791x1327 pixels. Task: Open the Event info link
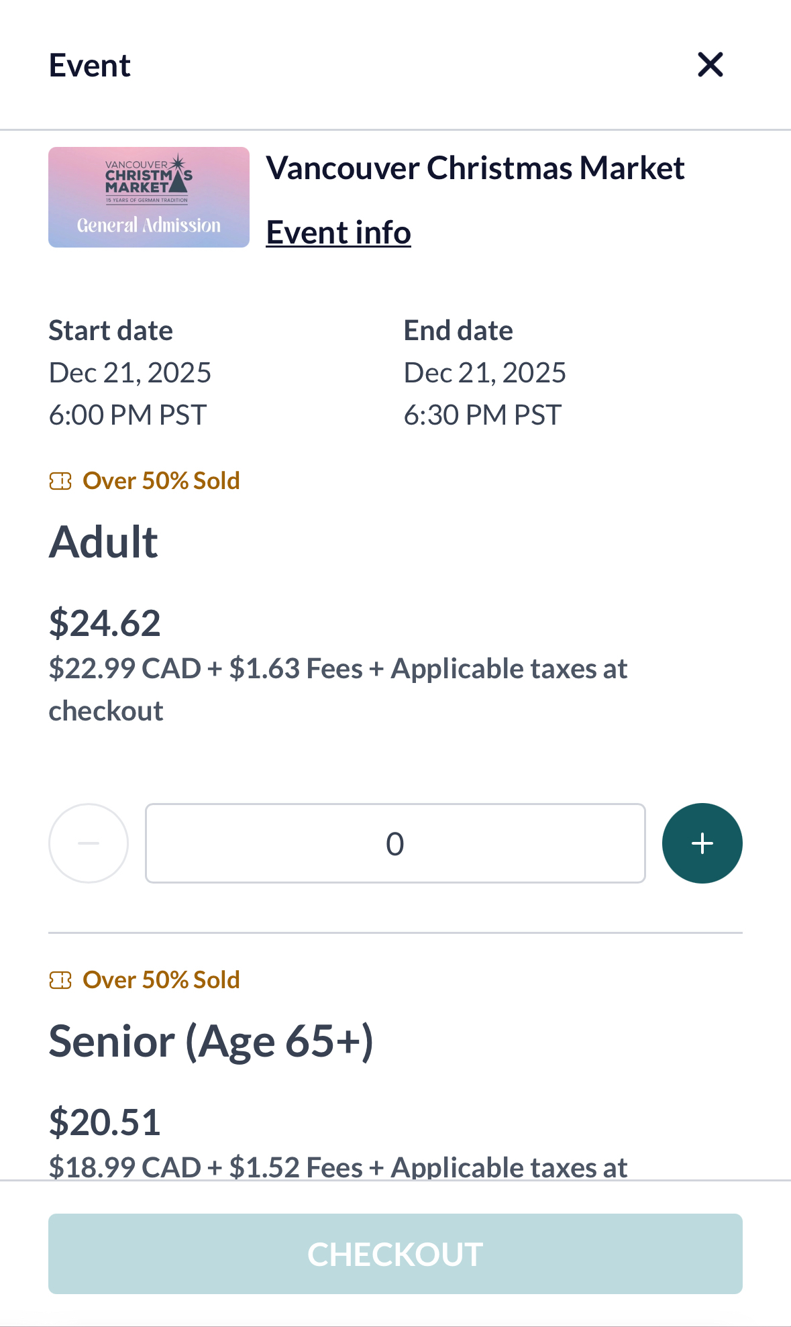click(x=338, y=233)
